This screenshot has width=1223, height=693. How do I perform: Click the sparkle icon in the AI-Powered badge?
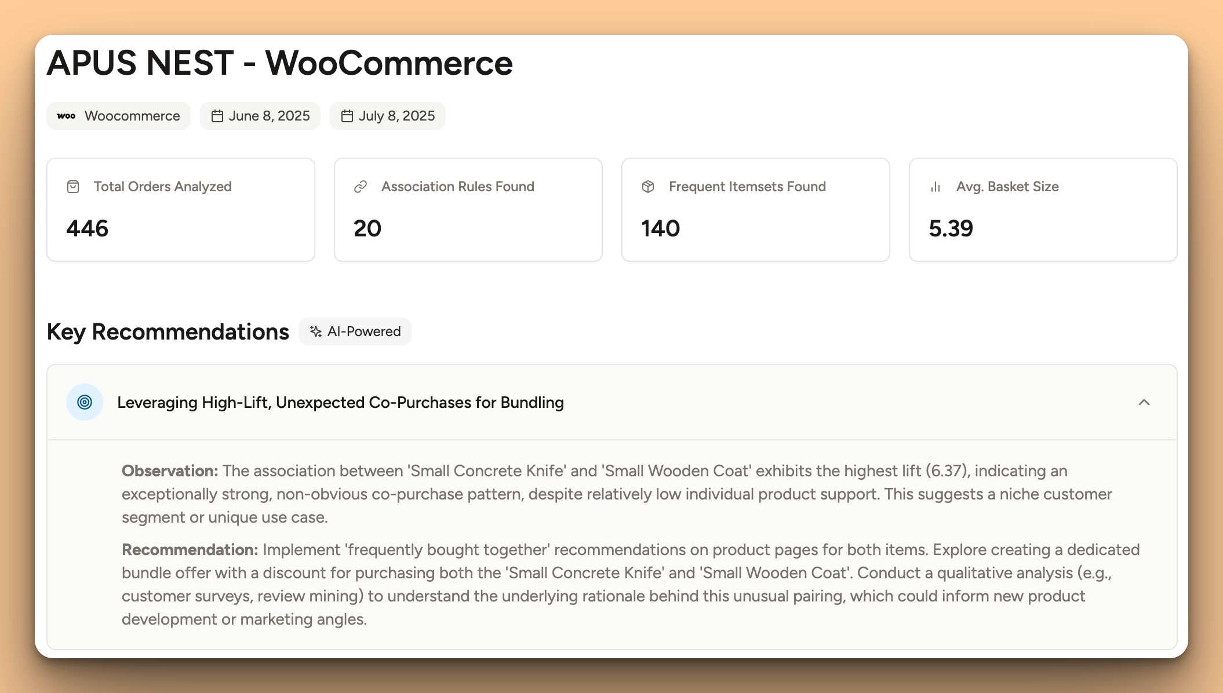(316, 331)
